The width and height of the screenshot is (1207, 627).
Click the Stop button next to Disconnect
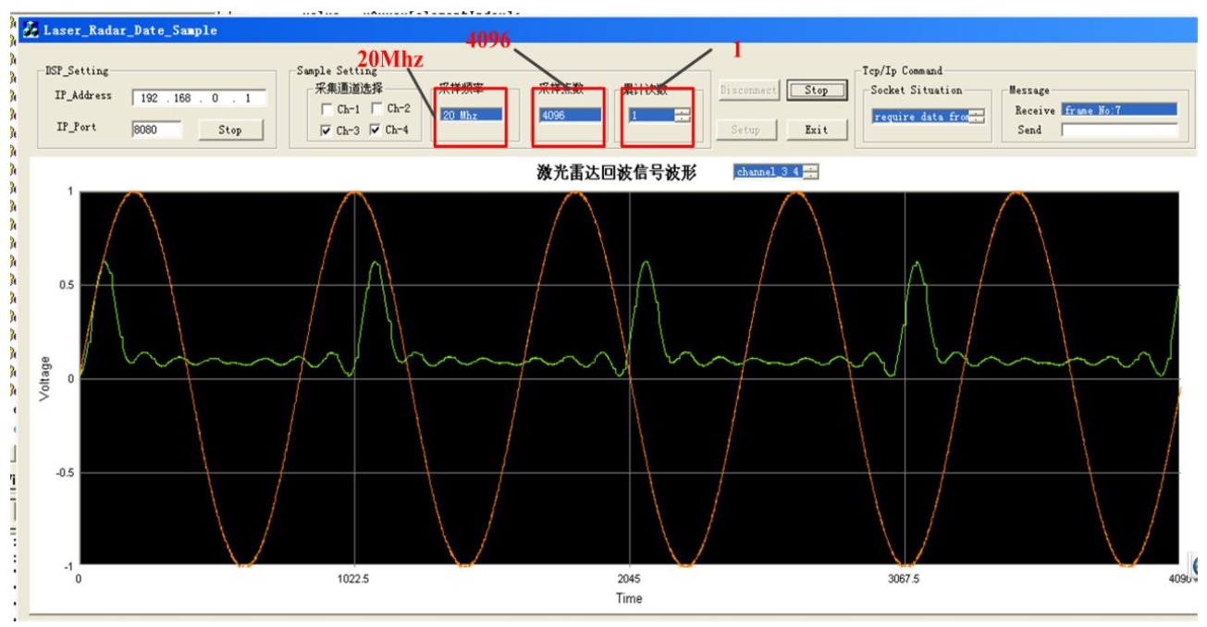click(816, 90)
